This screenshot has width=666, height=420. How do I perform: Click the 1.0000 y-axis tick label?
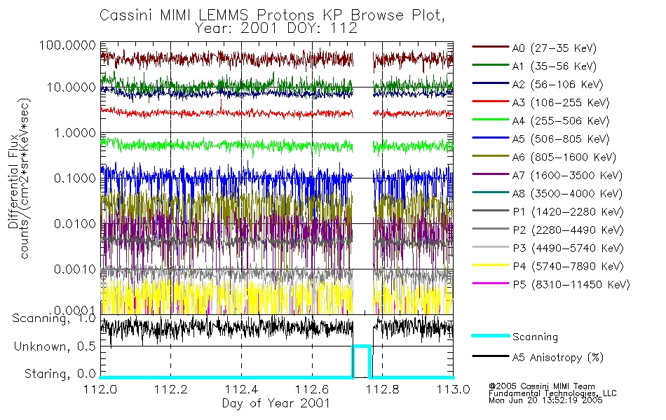(74, 133)
